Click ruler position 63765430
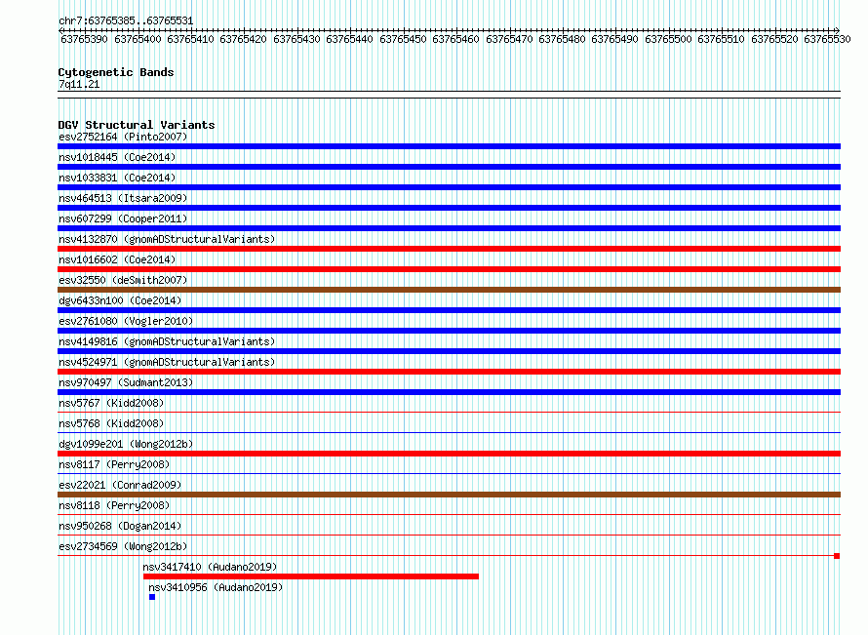 [296, 39]
